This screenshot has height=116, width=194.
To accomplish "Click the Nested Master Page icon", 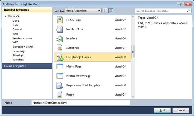I will (x=60, y=76).
